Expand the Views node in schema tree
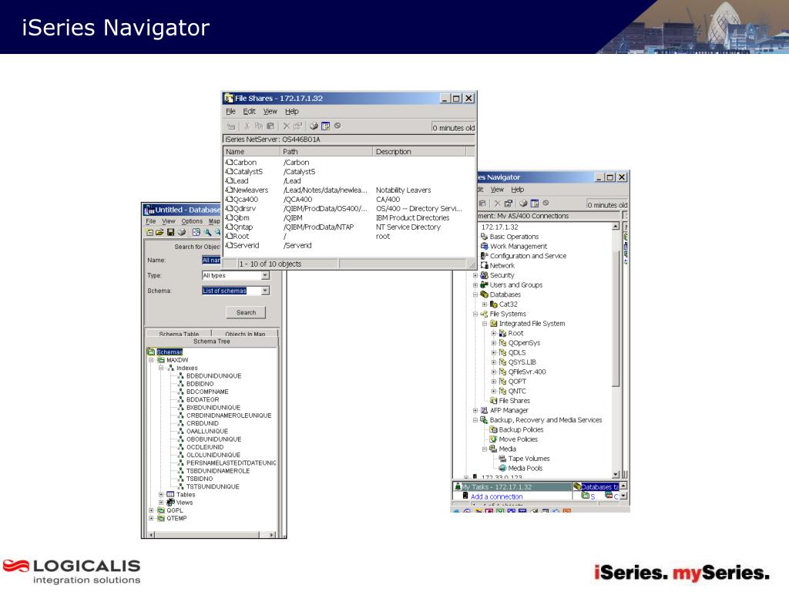Screen dimensions: 789x592 pos(161,503)
